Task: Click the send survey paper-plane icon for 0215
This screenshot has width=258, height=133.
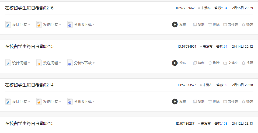Action: point(39,63)
